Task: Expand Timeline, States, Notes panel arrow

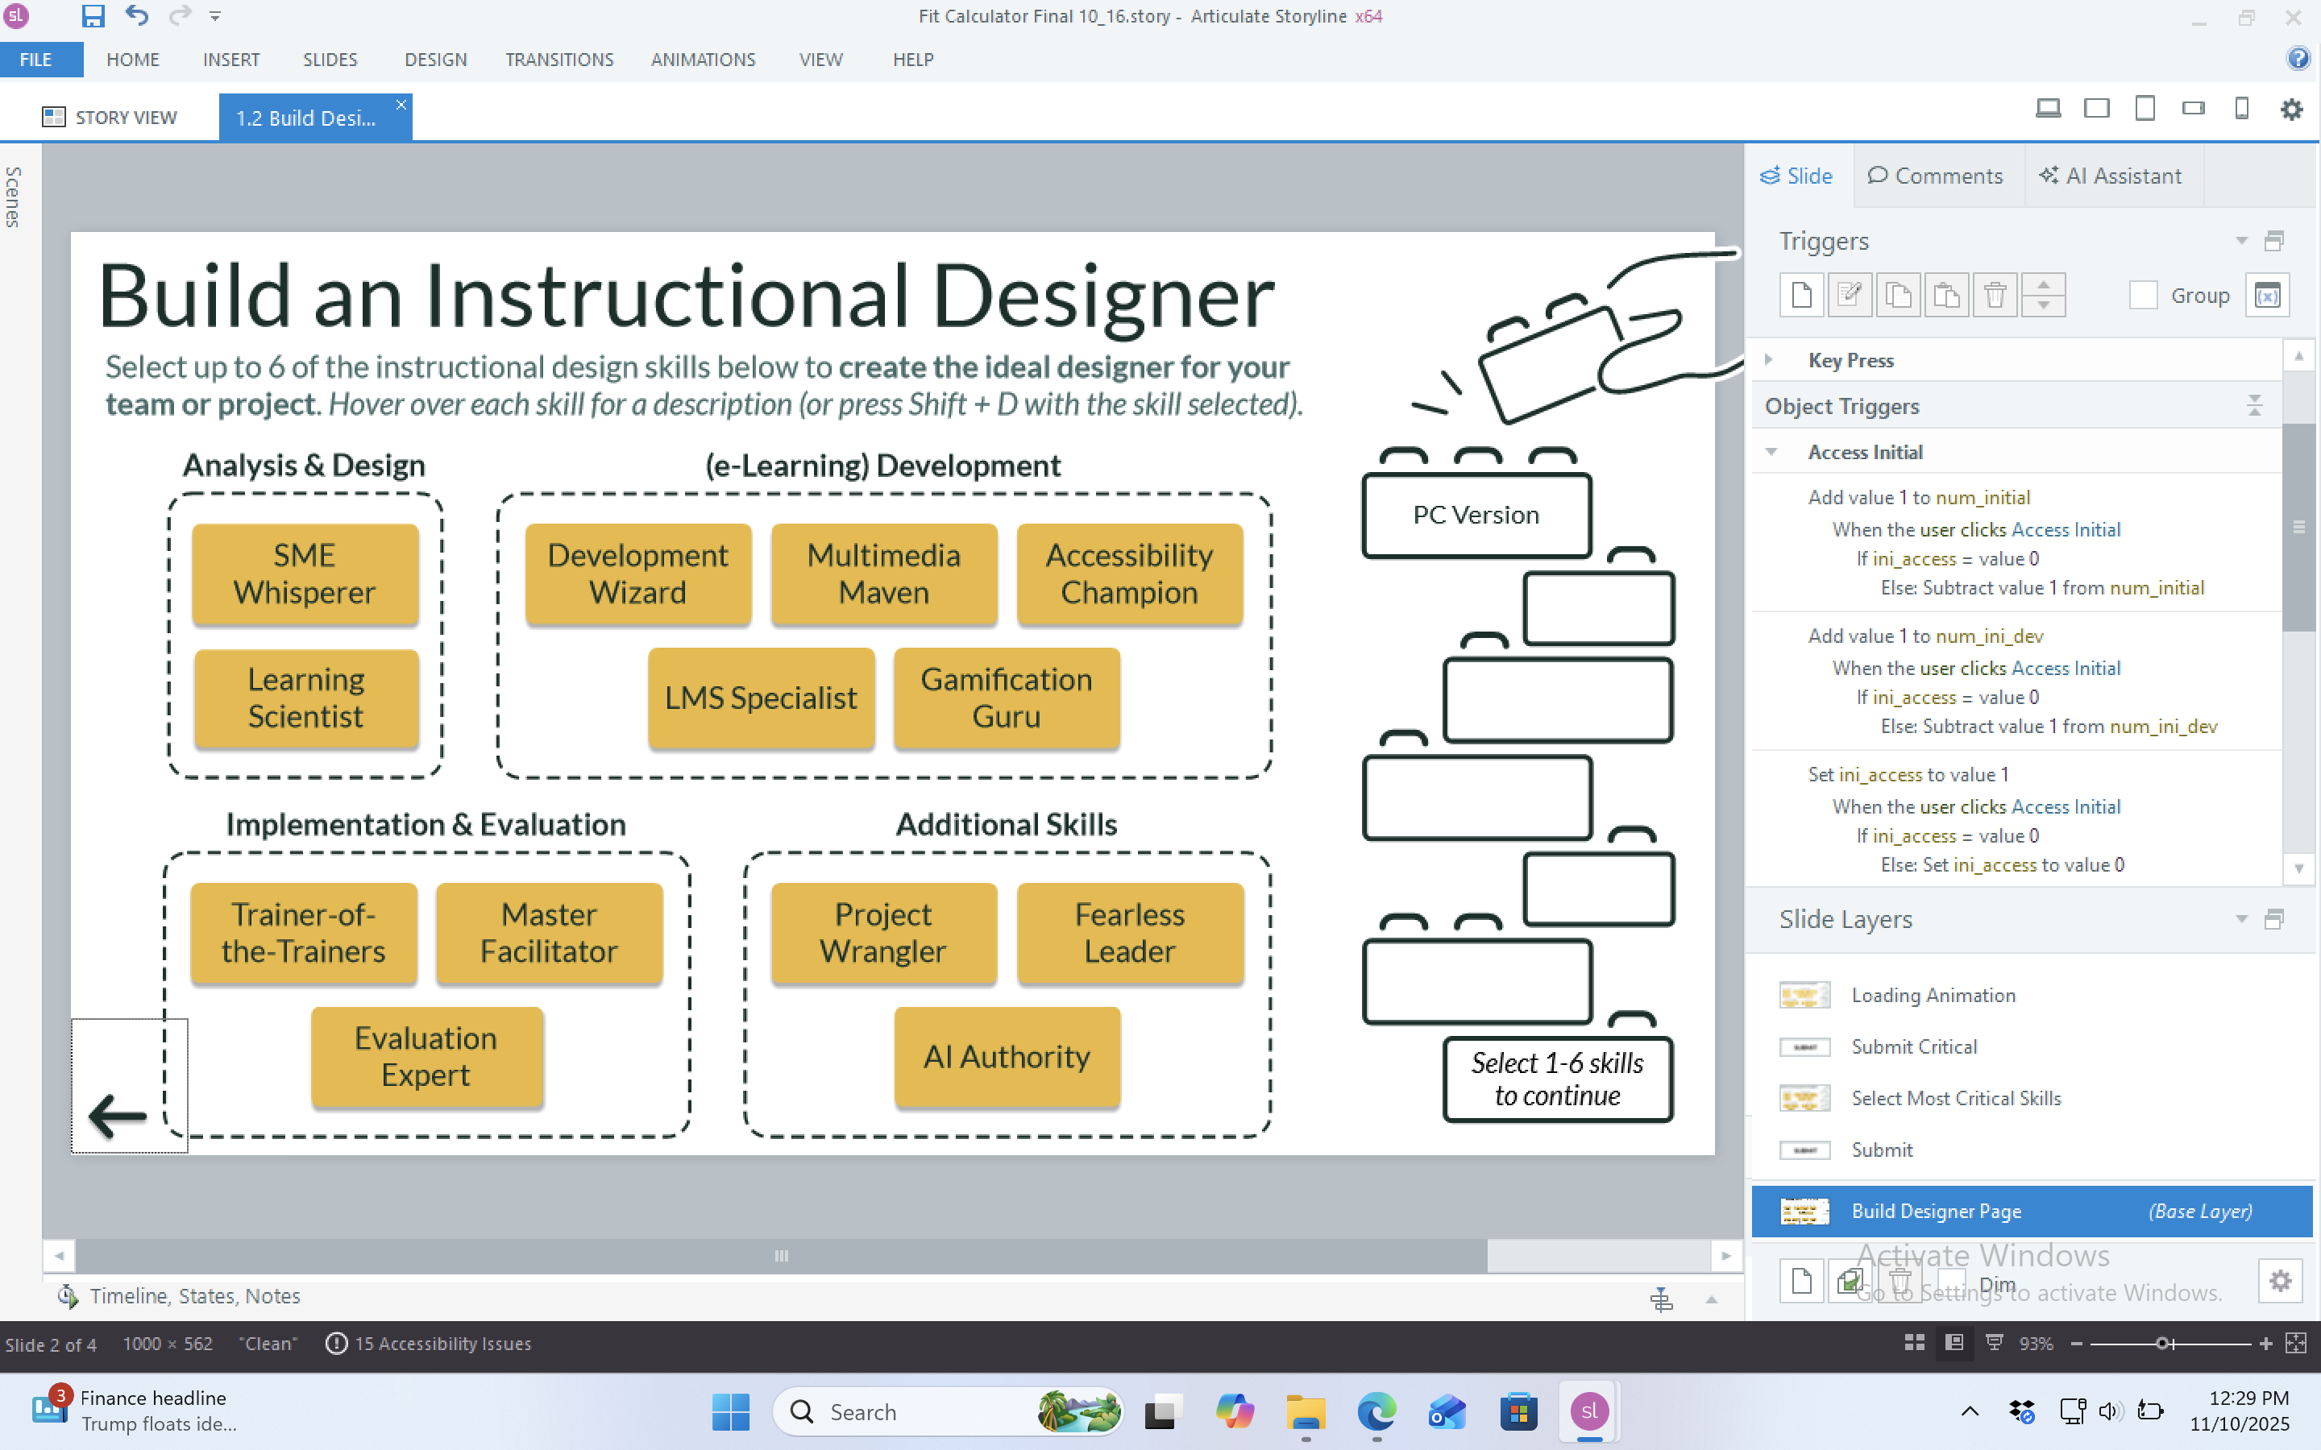Action: pos(1711,1299)
